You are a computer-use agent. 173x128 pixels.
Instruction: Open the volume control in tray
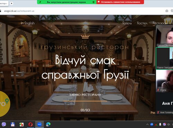coord(169,125)
